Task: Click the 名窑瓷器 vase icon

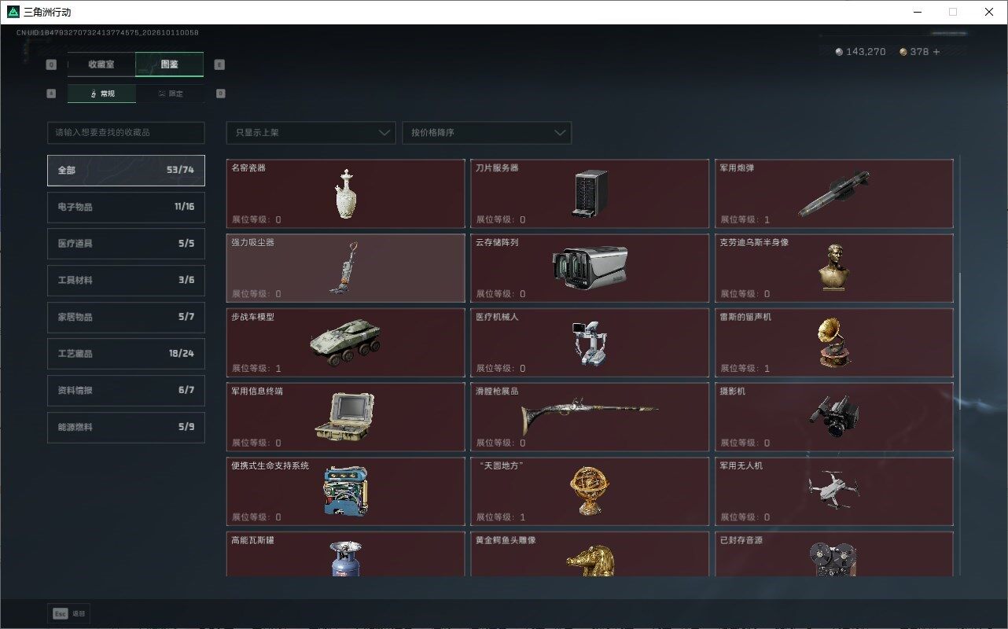Action: pyautogui.click(x=345, y=193)
